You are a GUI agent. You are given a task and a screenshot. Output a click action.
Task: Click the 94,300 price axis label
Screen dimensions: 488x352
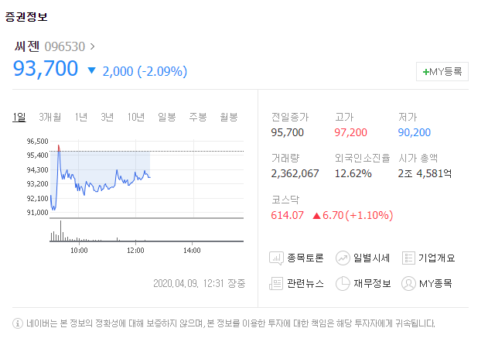click(x=37, y=170)
